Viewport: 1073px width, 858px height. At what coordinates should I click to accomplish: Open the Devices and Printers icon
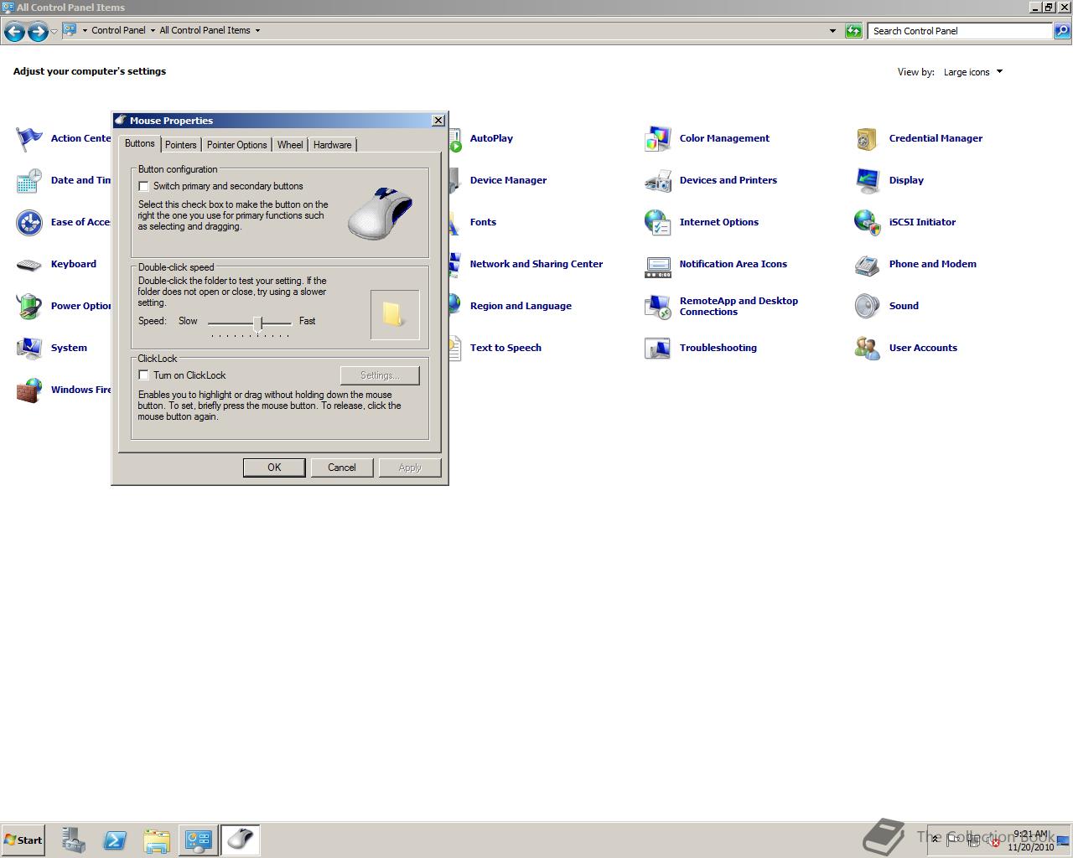point(658,180)
